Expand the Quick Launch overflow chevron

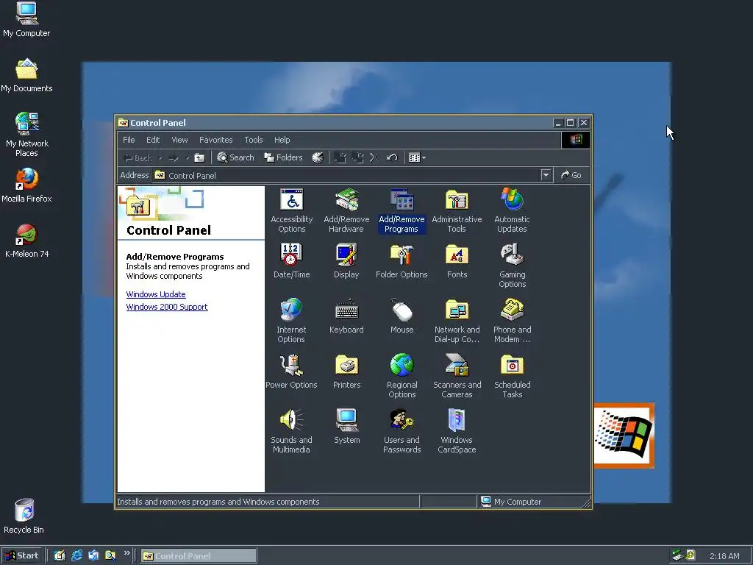click(126, 553)
